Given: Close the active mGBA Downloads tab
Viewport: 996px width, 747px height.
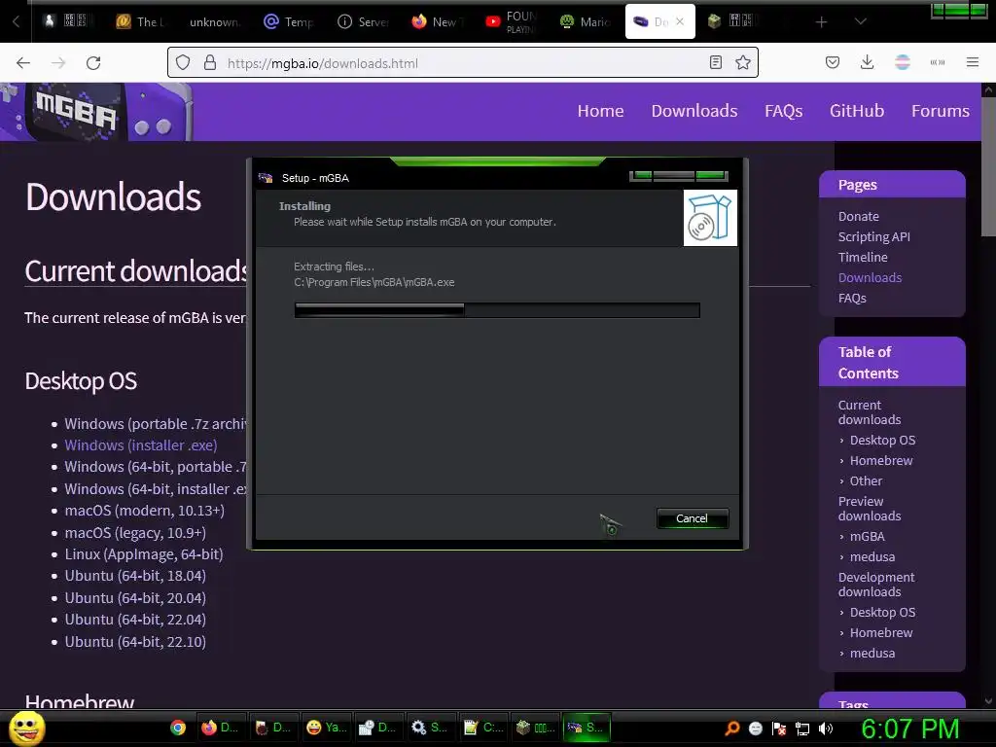Looking at the screenshot, I should [680, 21].
